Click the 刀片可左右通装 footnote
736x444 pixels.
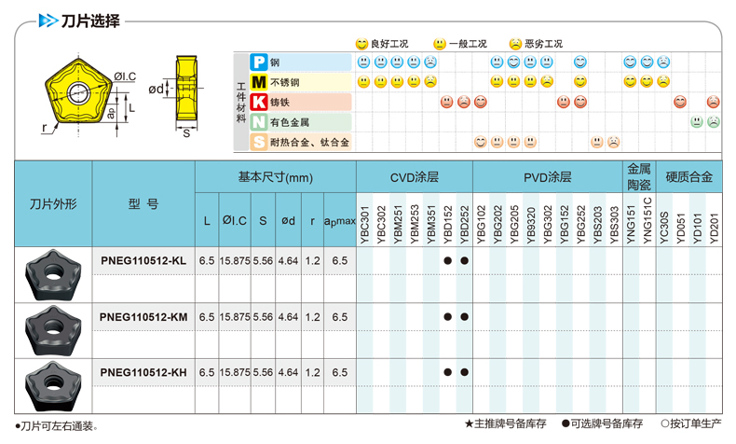pos(56,426)
